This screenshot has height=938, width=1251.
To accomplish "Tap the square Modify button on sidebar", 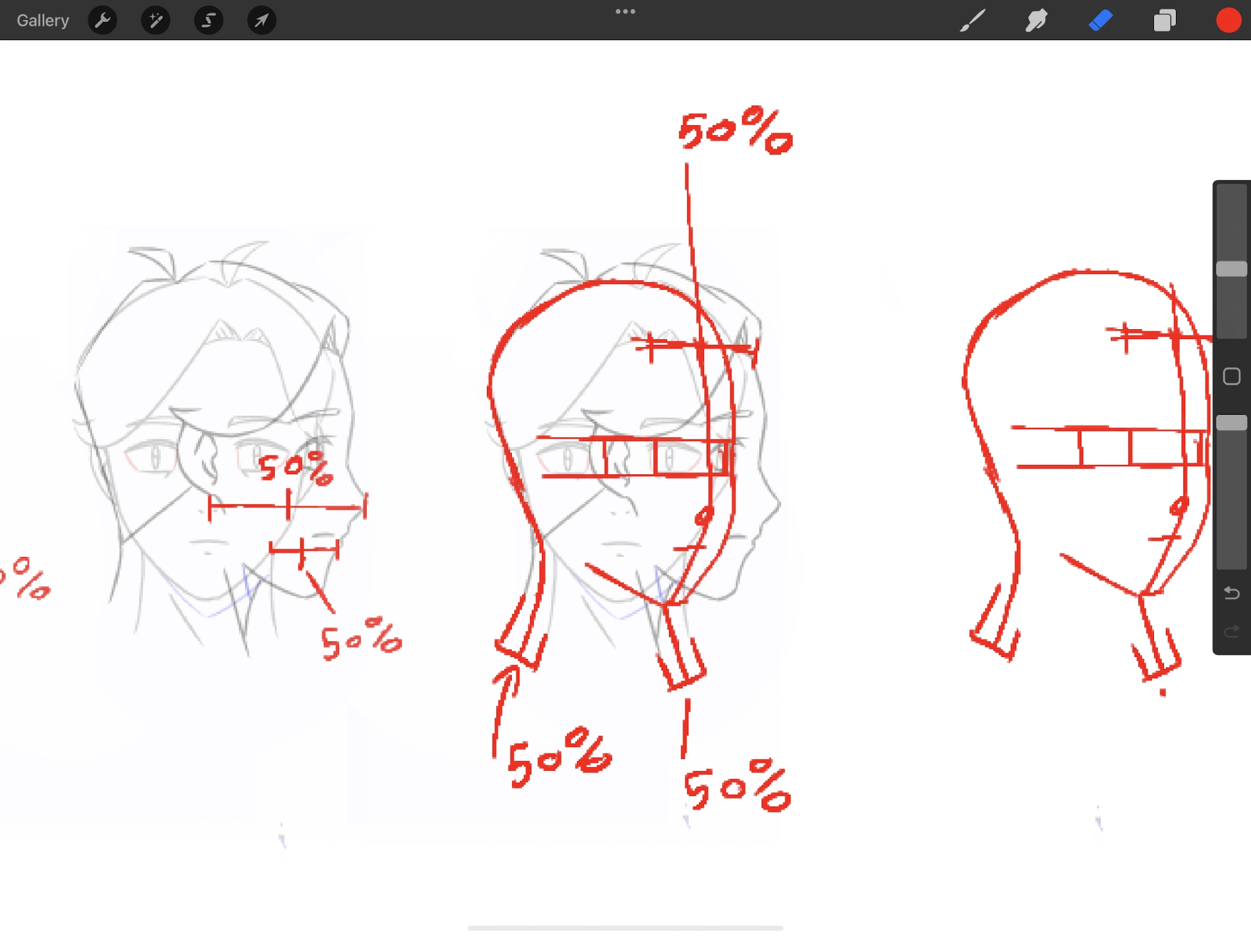I will point(1231,376).
